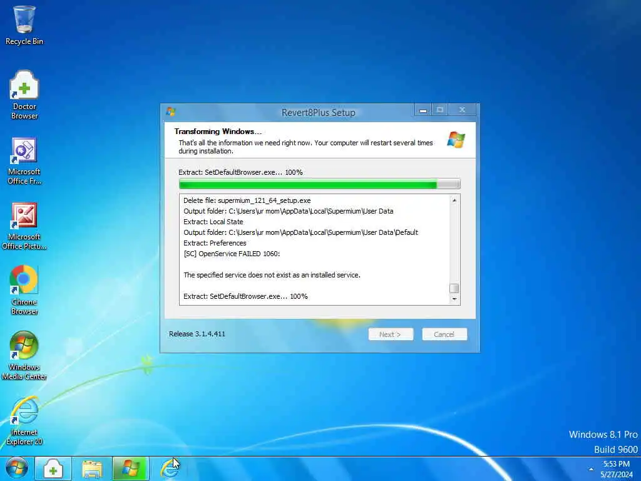Click the Revert8Plus Setup window title
641x481 pixels.
click(x=318, y=113)
